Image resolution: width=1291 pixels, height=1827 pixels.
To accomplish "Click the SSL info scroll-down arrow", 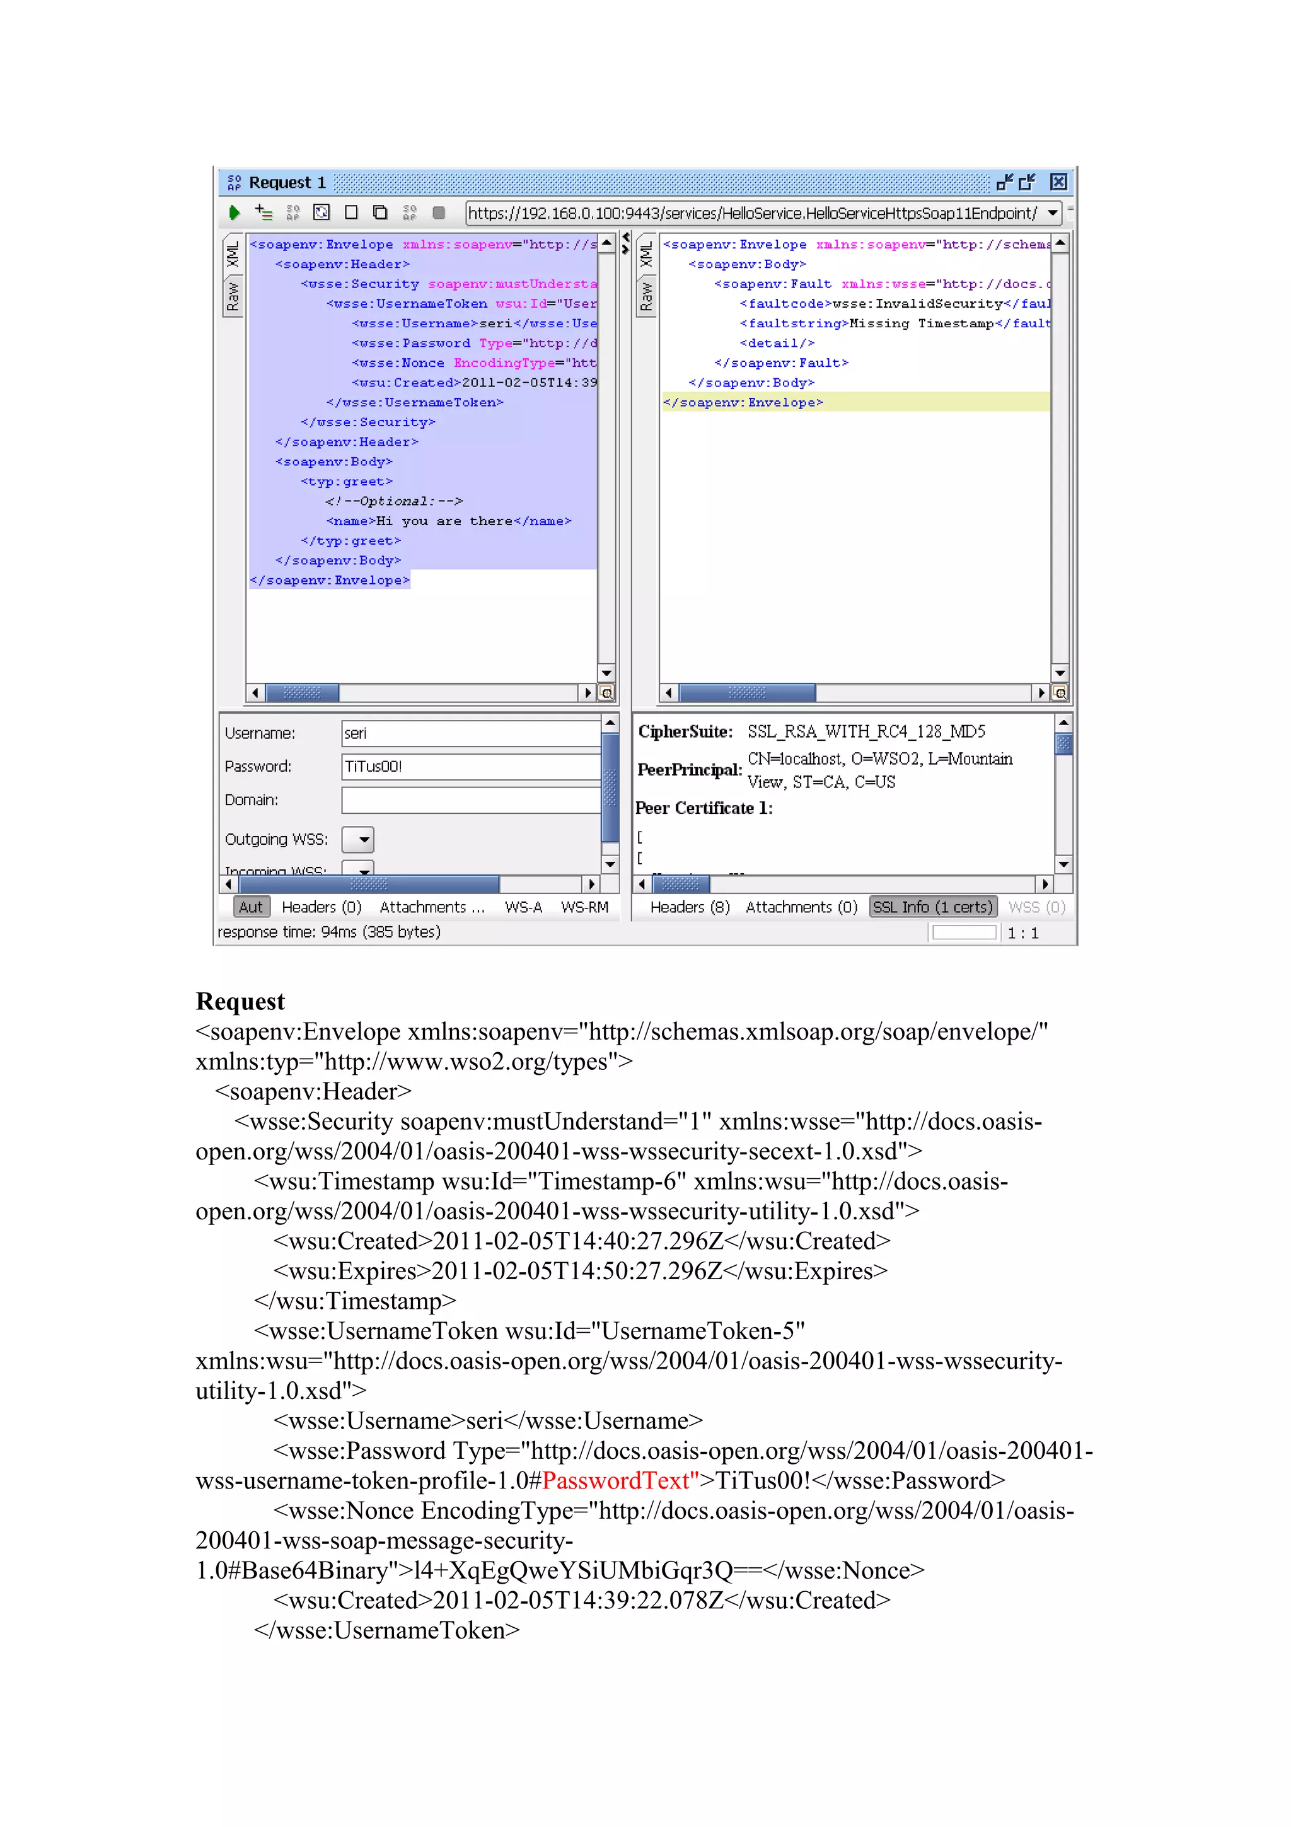I will click(1063, 864).
